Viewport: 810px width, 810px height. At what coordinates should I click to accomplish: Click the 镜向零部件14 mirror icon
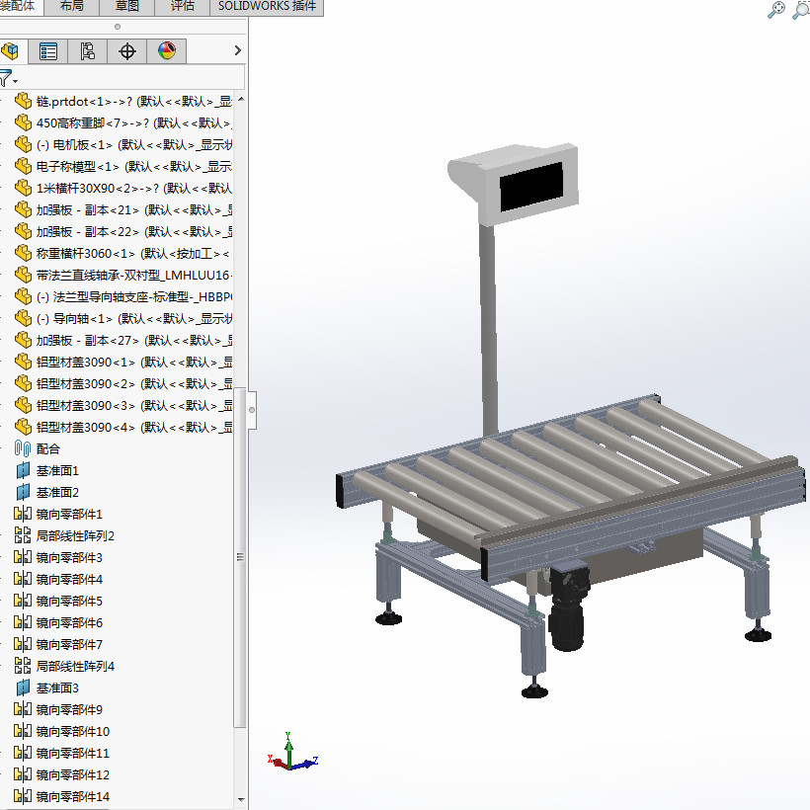tap(23, 796)
